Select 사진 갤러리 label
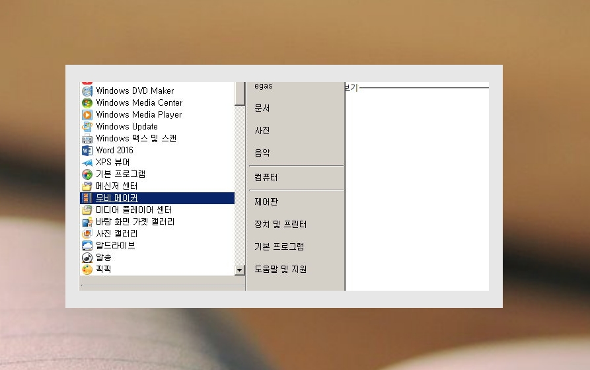Viewport: 590px width, 370px height. click(117, 234)
